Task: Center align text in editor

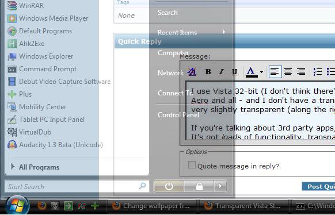Action: pyautogui.click(x=288, y=72)
